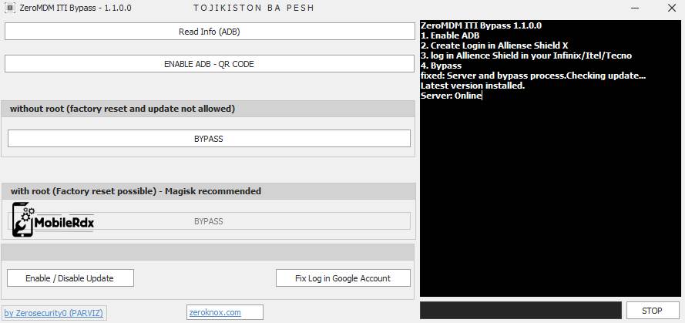The image size is (685, 323).
Task: Select '4. Bypass' log line
Action: tap(441, 66)
